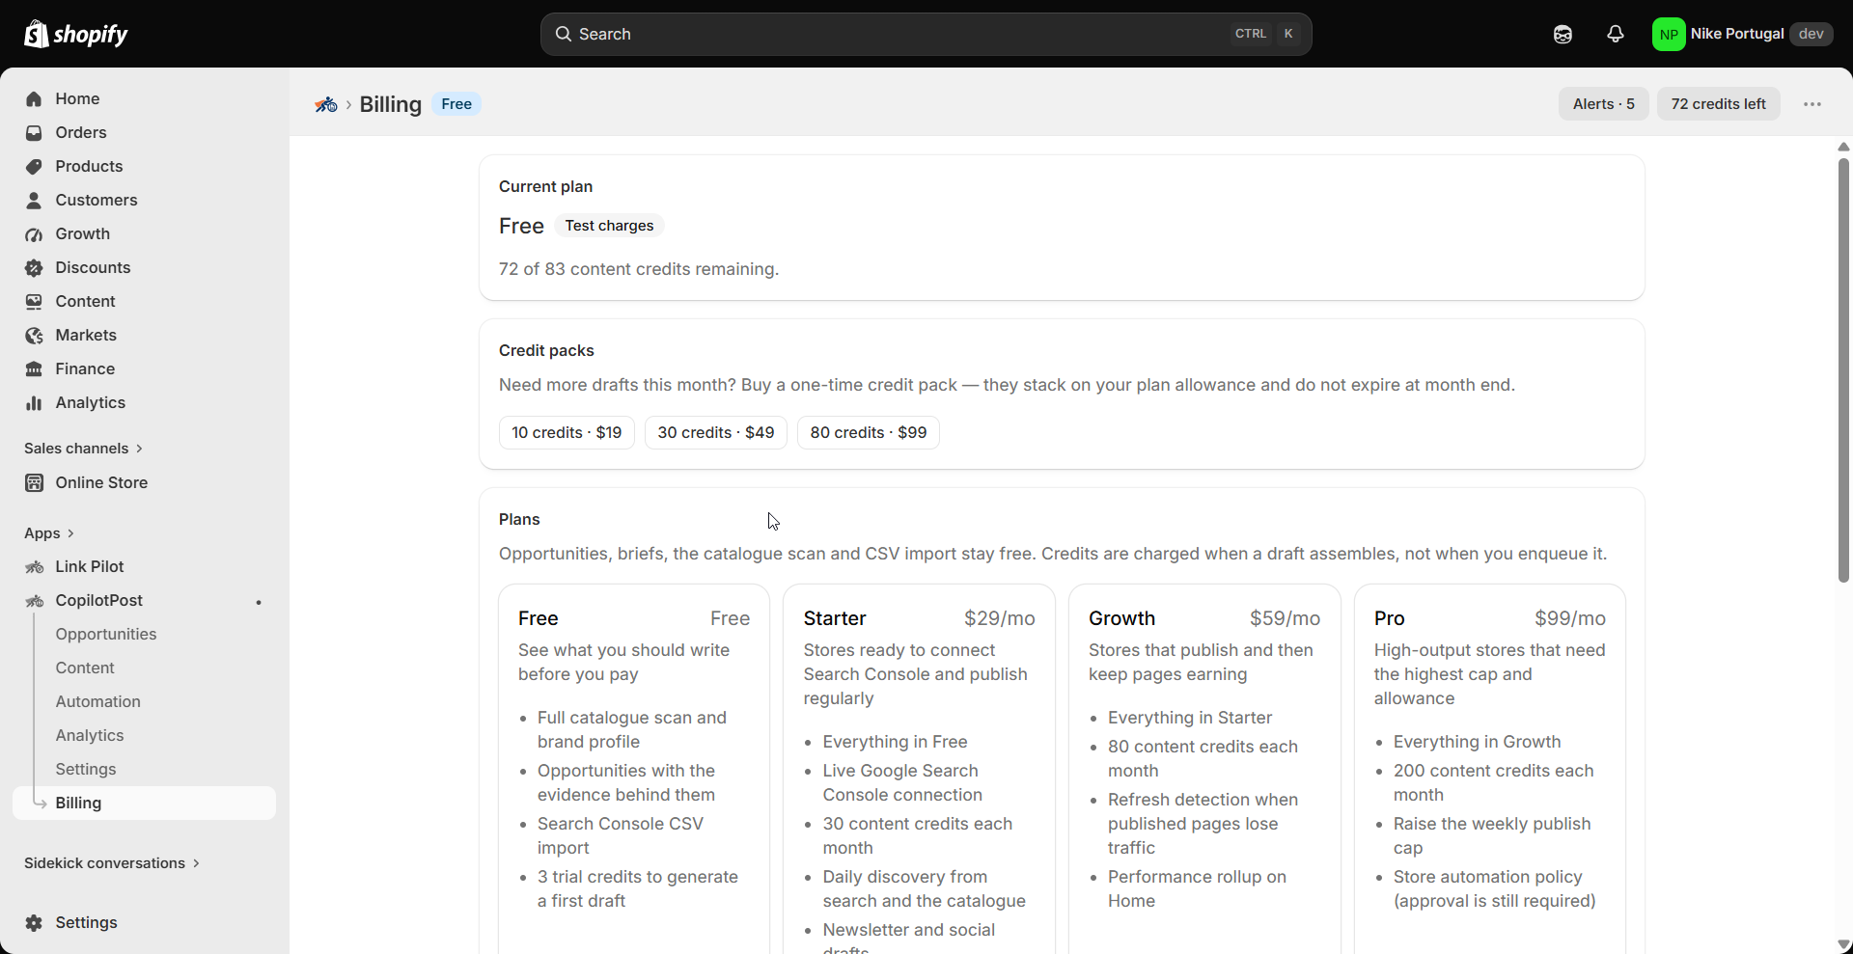Open Alerts · 5
The width and height of the screenshot is (1853, 954).
(1604, 104)
